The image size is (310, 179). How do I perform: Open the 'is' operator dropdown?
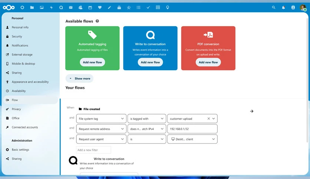pyautogui.click(x=147, y=139)
